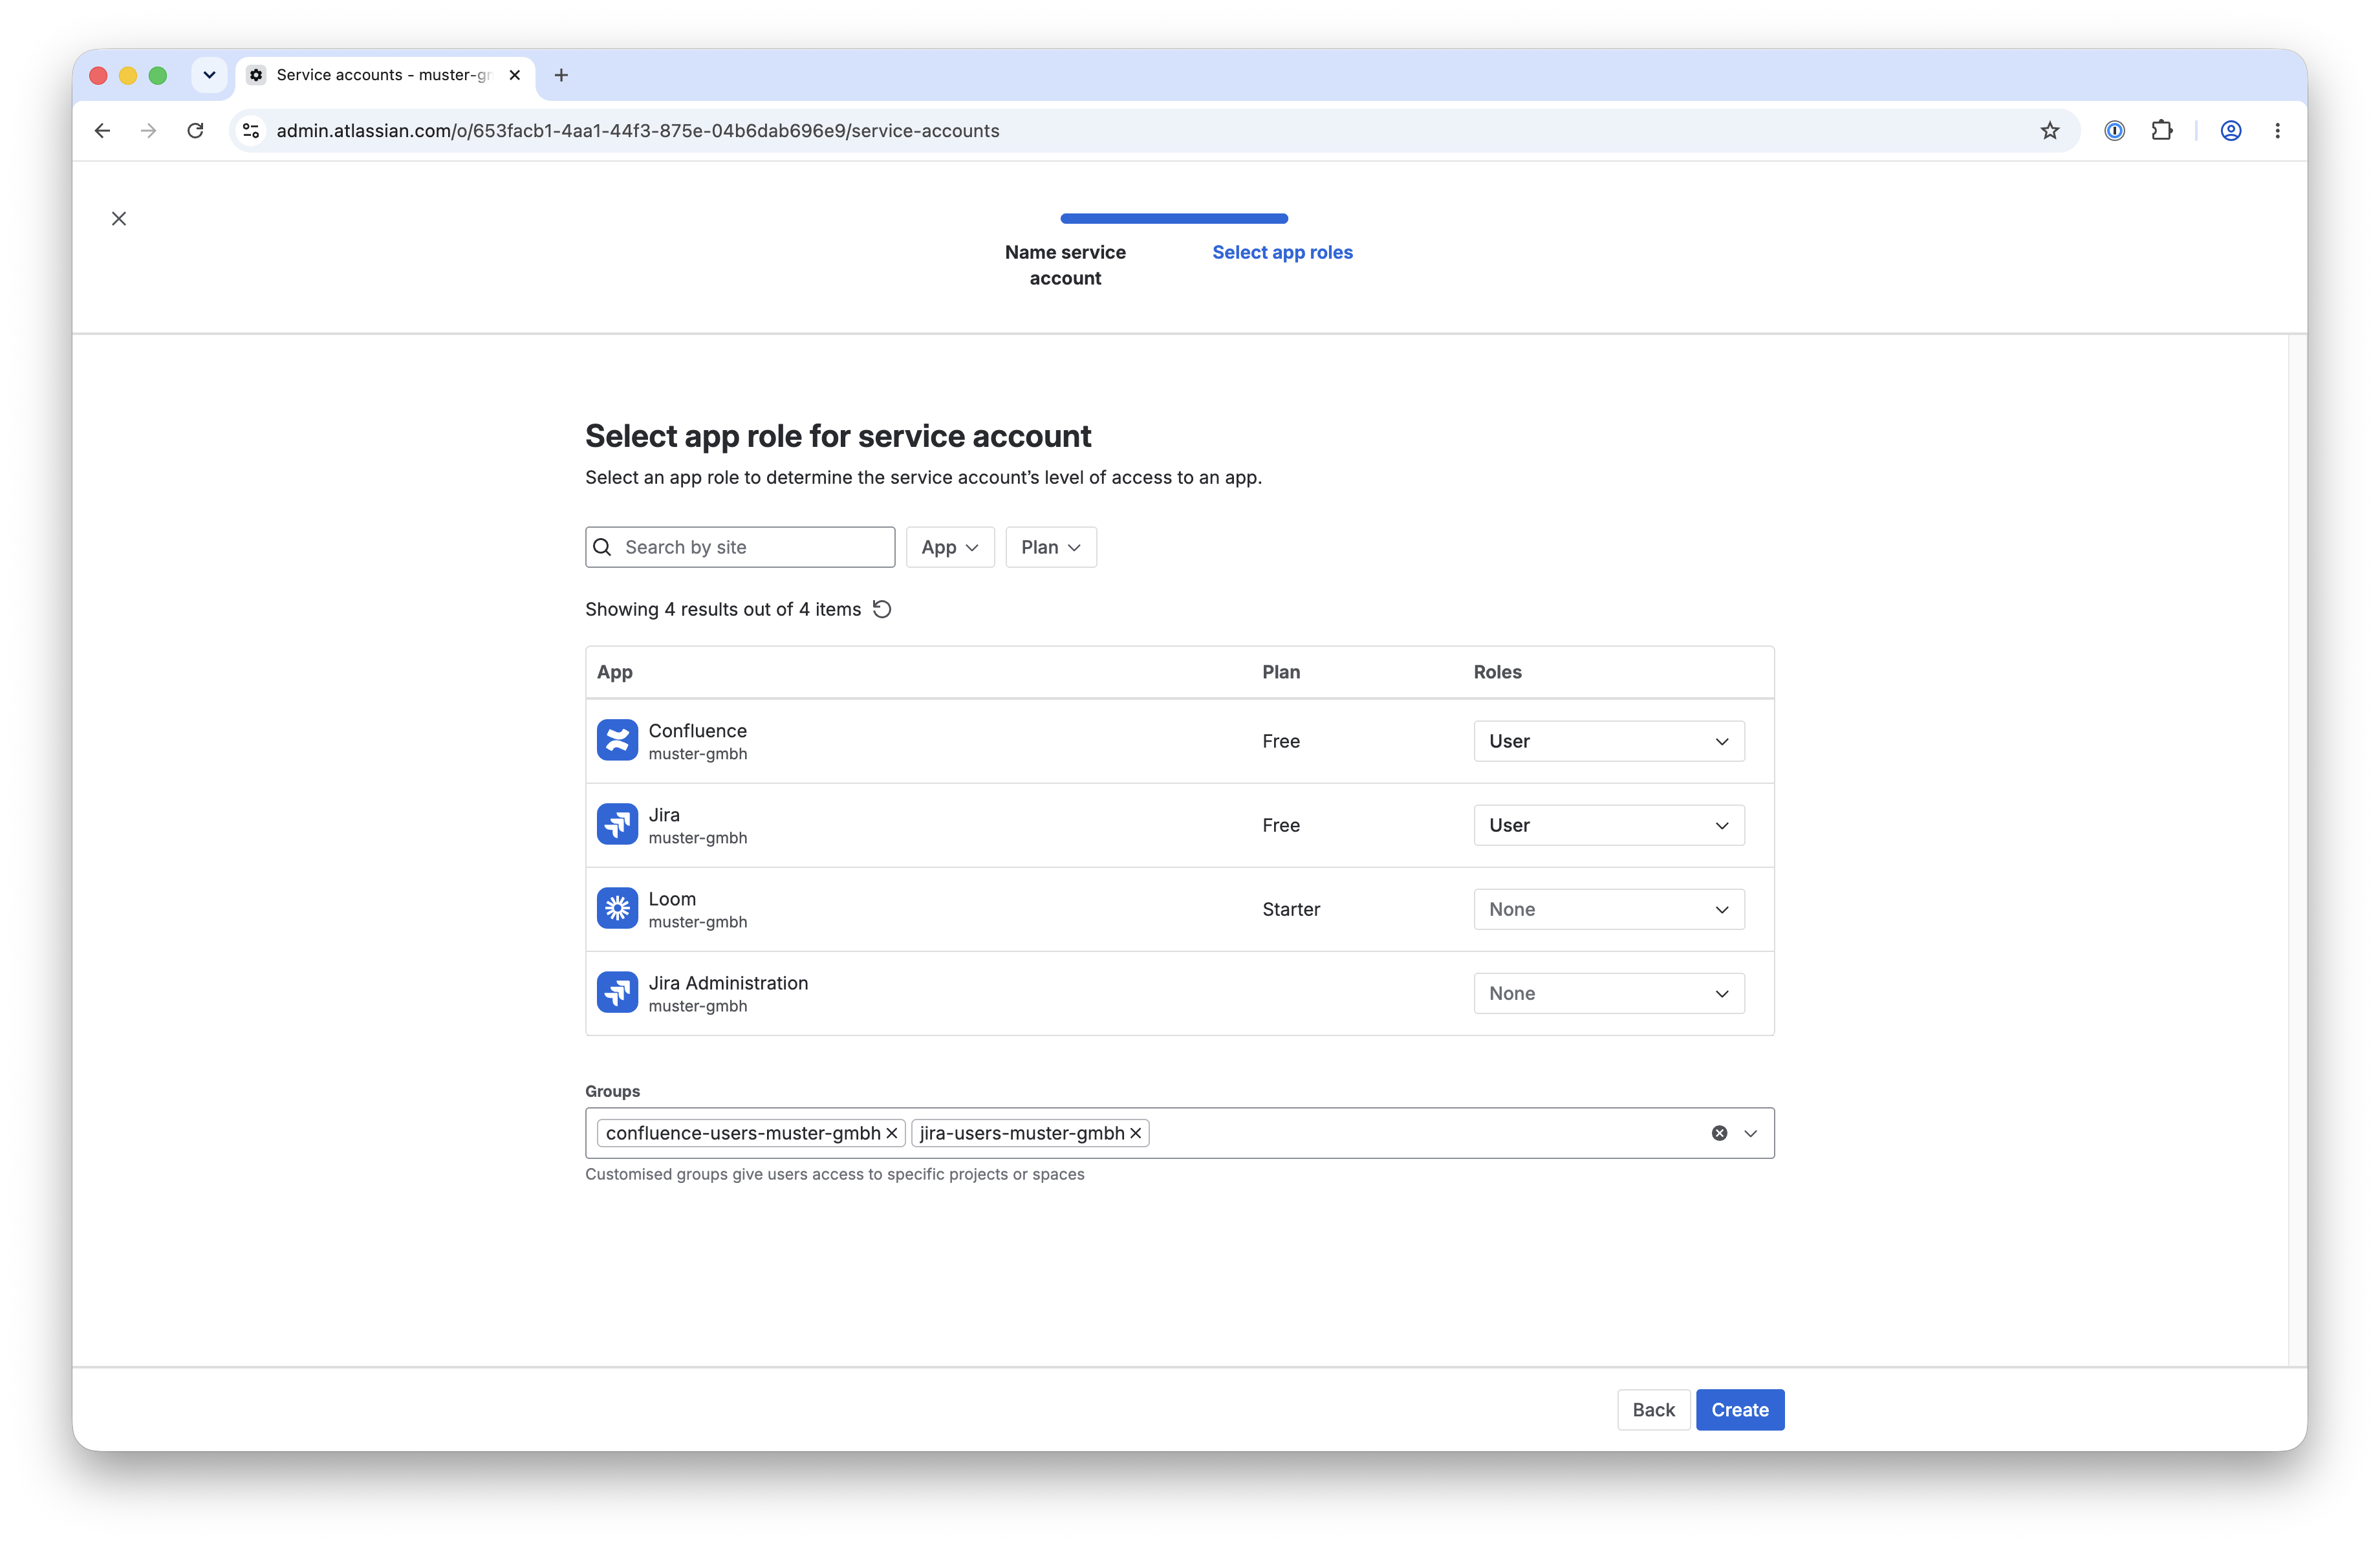Image resolution: width=2380 pixels, height=1547 pixels.
Task: Remove the jira-users-muster-gmbh group tag
Action: 1135,1133
